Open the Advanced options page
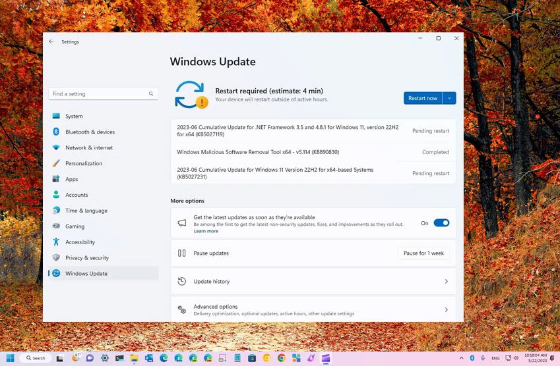This screenshot has width=560, height=366. [x=313, y=309]
